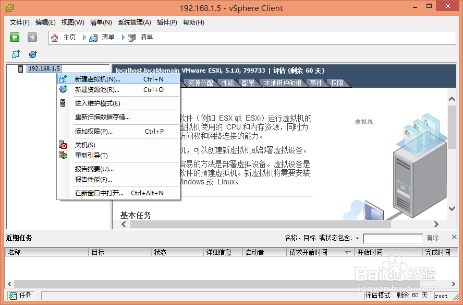
Task: Choose 报告摘要(U)... menu entry
Action: (118, 169)
